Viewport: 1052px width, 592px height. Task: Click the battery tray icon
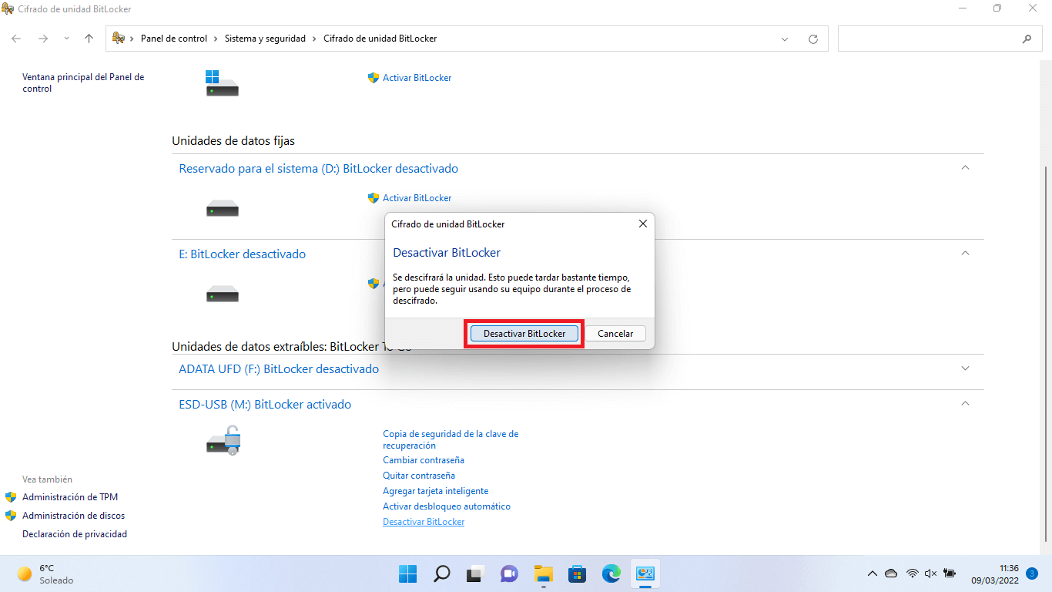(950, 573)
